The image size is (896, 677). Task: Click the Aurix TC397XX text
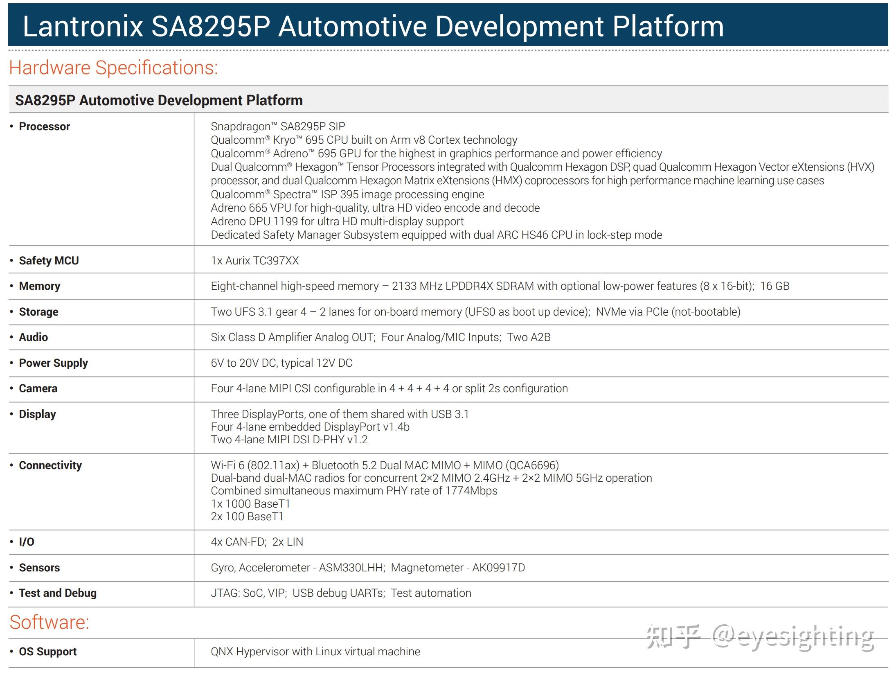[254, 261]
